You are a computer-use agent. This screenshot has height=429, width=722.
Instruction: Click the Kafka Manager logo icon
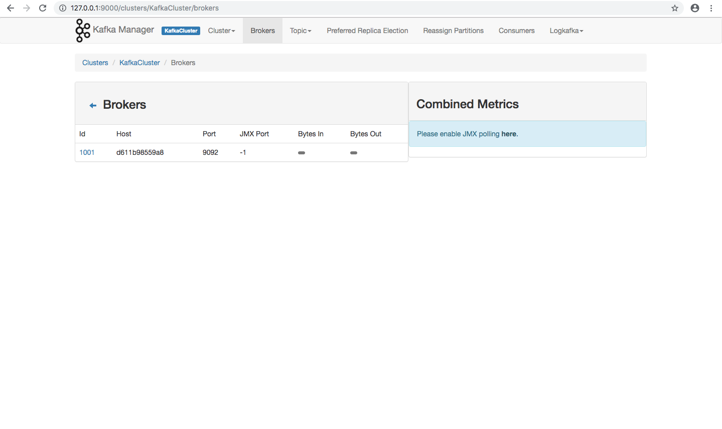83,31
